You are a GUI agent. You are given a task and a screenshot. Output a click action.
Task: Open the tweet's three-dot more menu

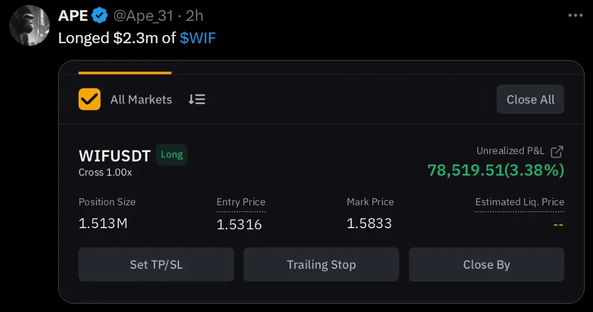[575, 15]
